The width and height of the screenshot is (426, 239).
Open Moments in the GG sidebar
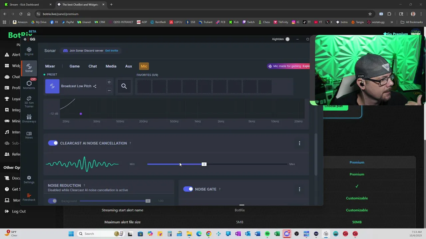(x=29, y=85)
